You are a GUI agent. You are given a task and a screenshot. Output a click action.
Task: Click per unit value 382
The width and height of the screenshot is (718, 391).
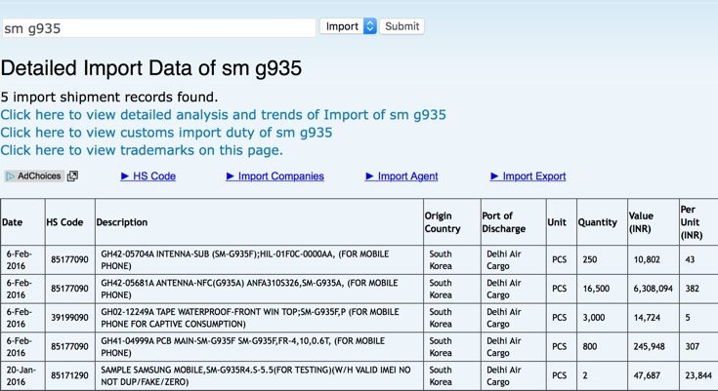[693, 289]
